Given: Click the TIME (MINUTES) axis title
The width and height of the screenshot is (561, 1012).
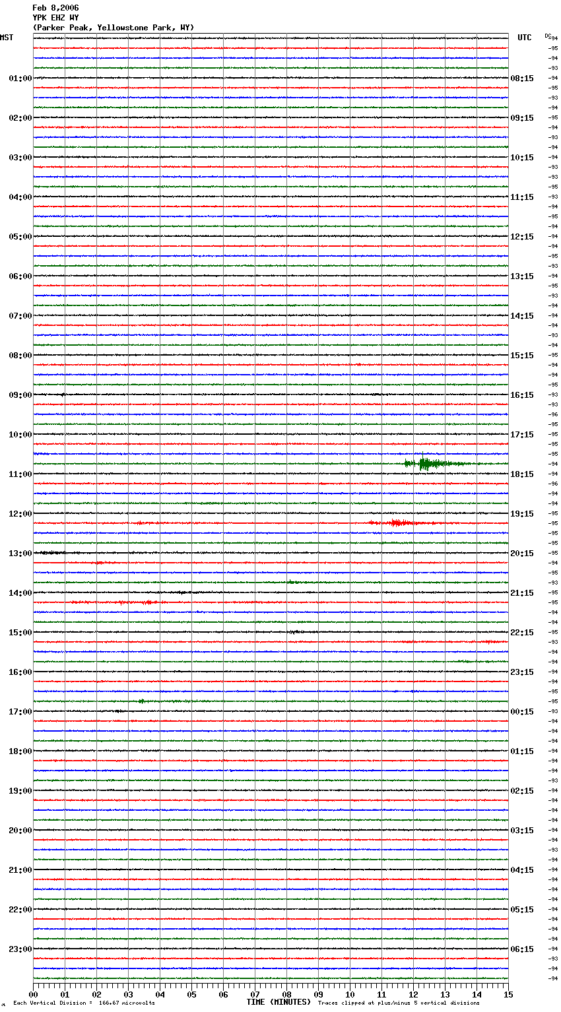Looking at the screenshot, I should pos(279,1002).
